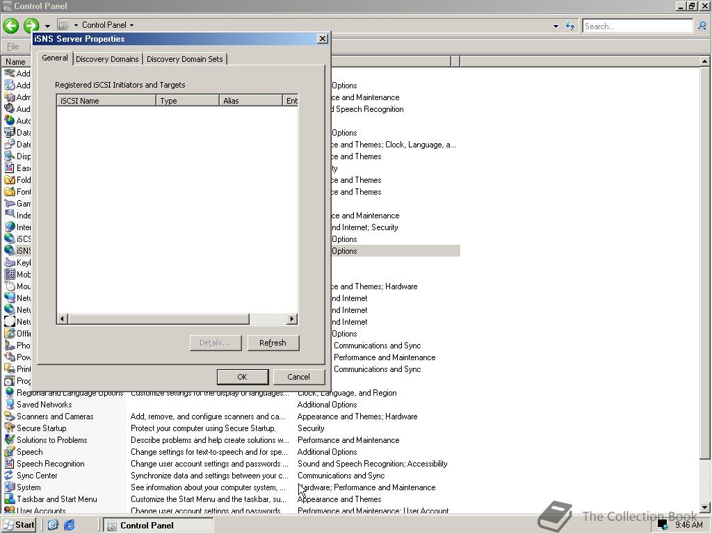The height and width of the screenshot is (534, 712).
Task: Sort by the iSCSI Name column header
Action: [106, 101]
